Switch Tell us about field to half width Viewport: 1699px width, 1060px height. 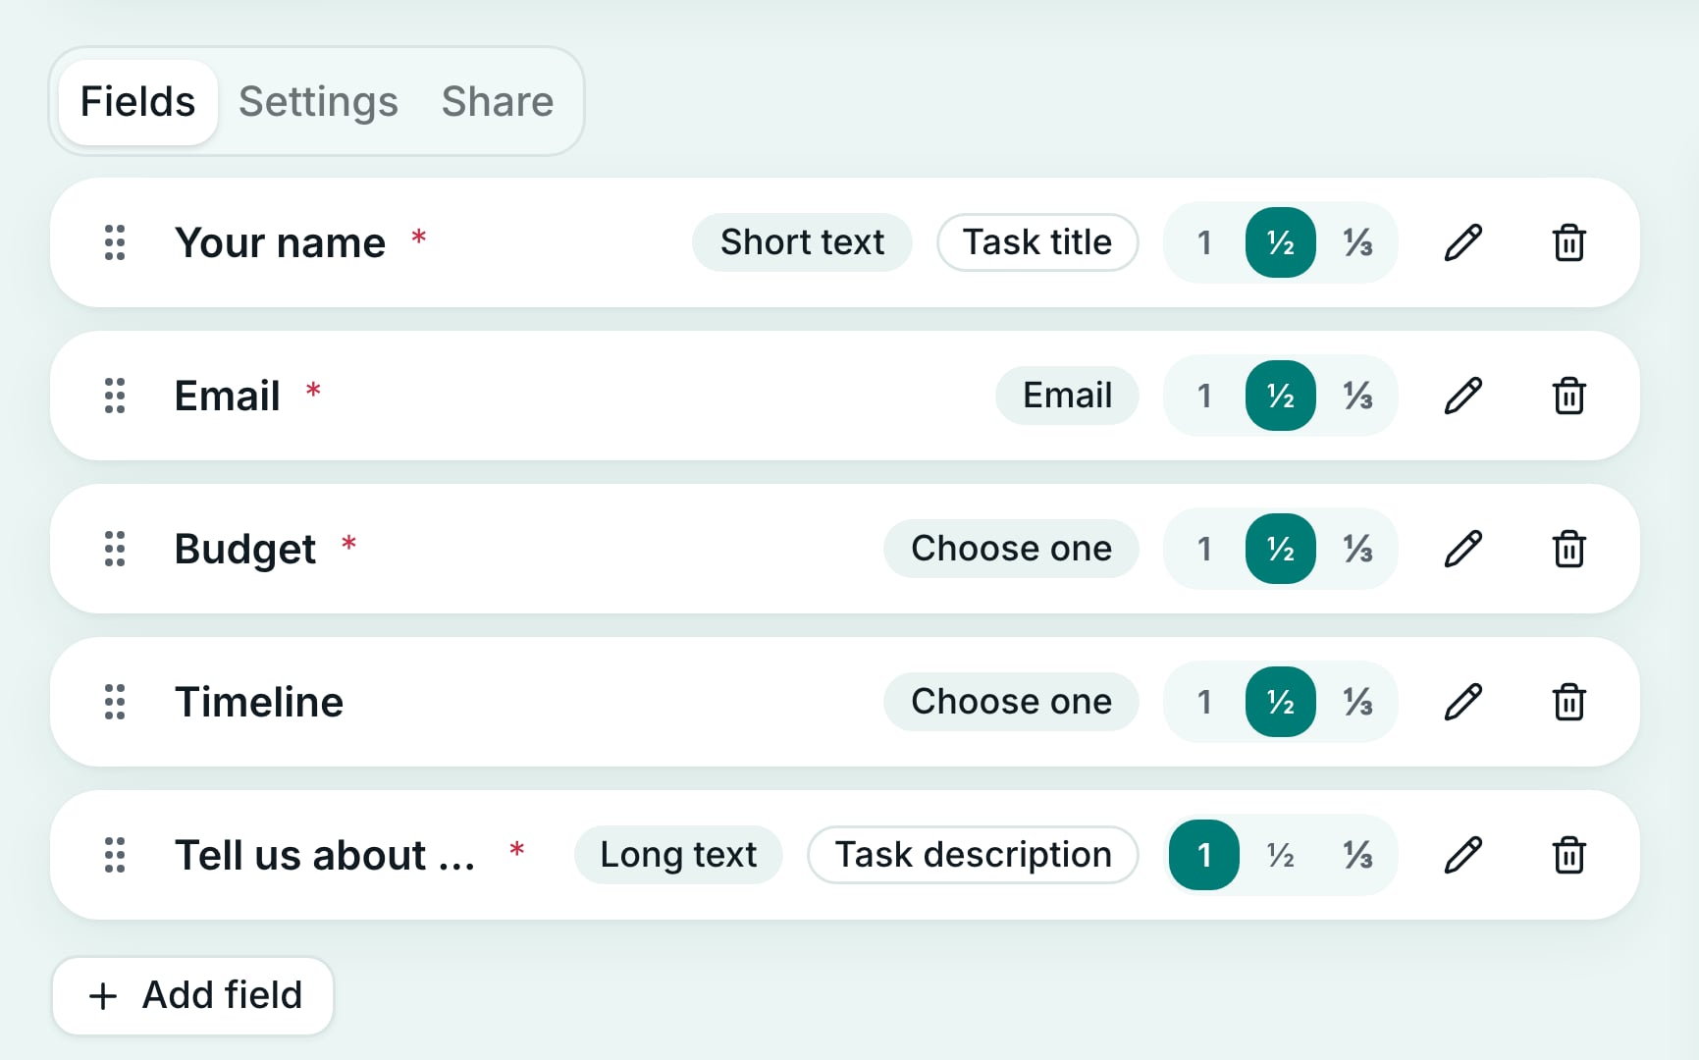pos(1281,855)
